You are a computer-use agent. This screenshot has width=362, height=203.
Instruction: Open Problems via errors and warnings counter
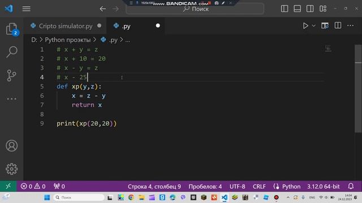[33, 186]
